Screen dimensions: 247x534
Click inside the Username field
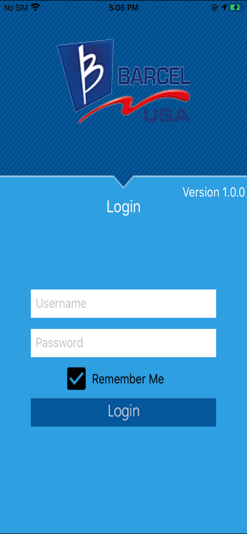124,304
